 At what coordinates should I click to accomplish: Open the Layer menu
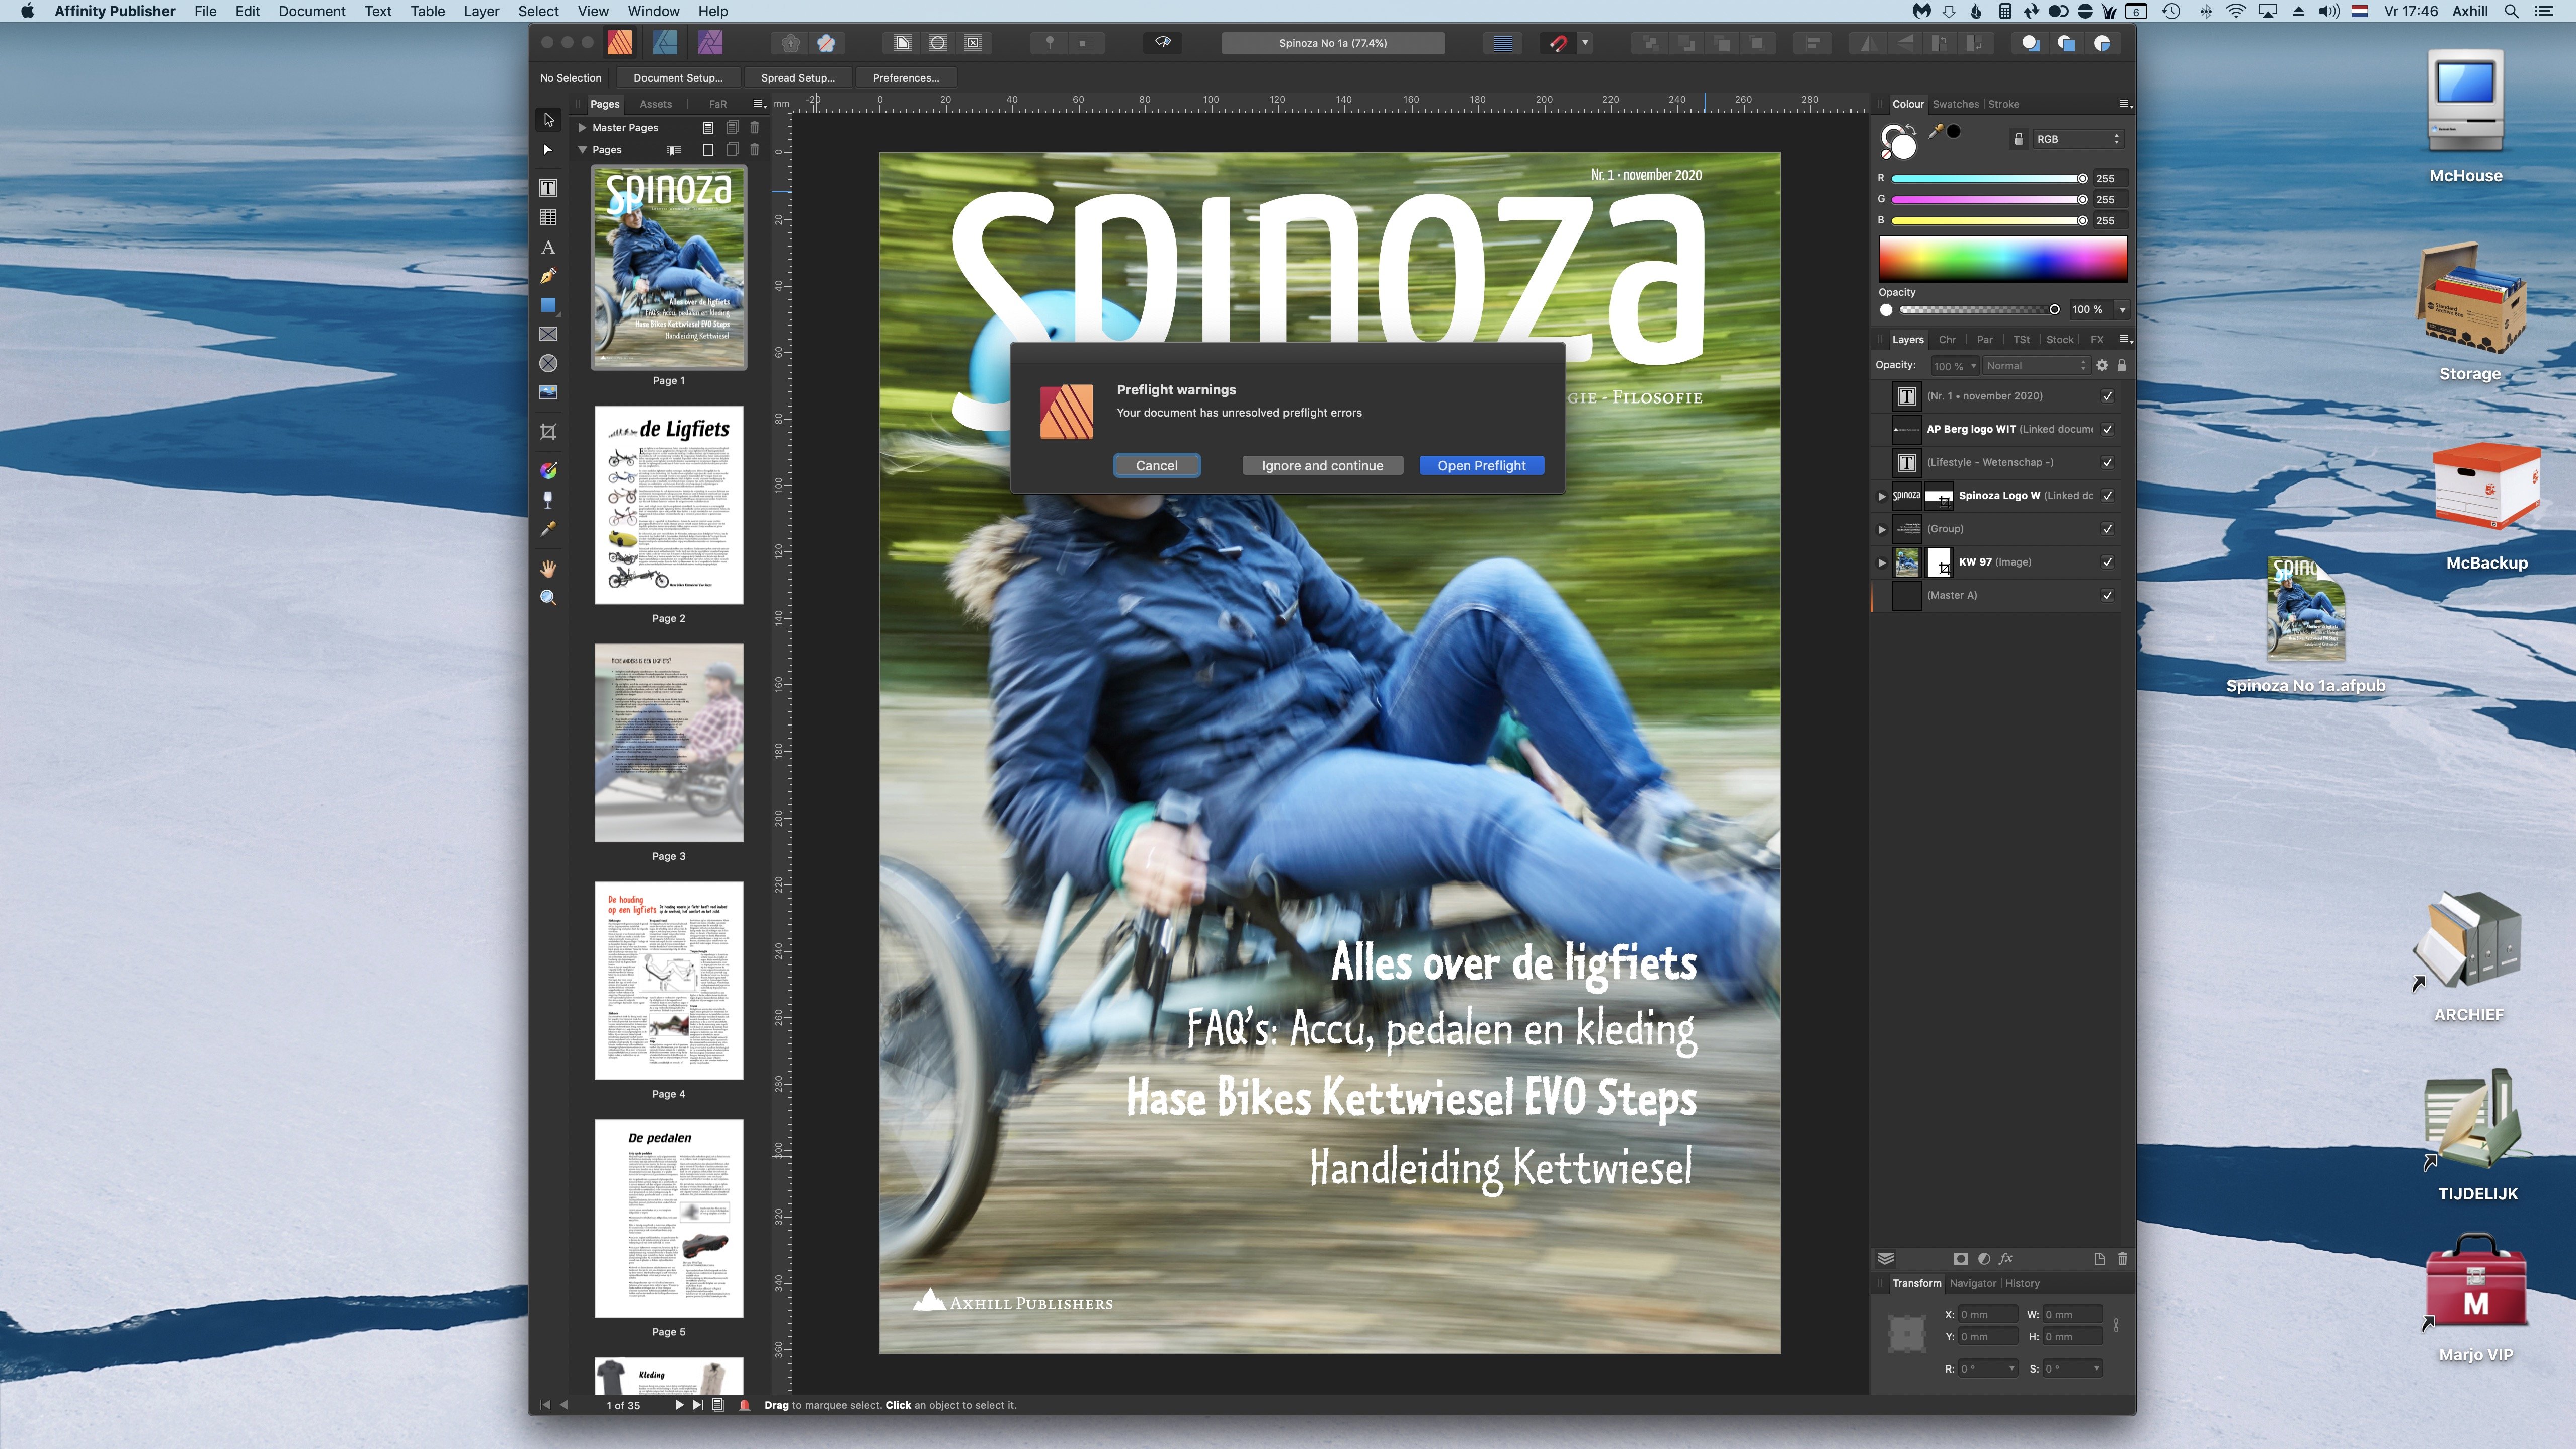click(481, 11)
